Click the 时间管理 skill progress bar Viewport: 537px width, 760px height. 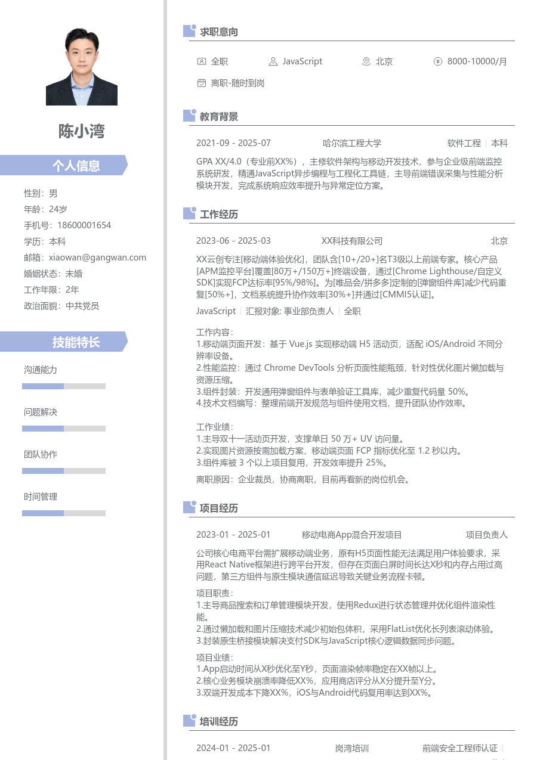(64, 513)
